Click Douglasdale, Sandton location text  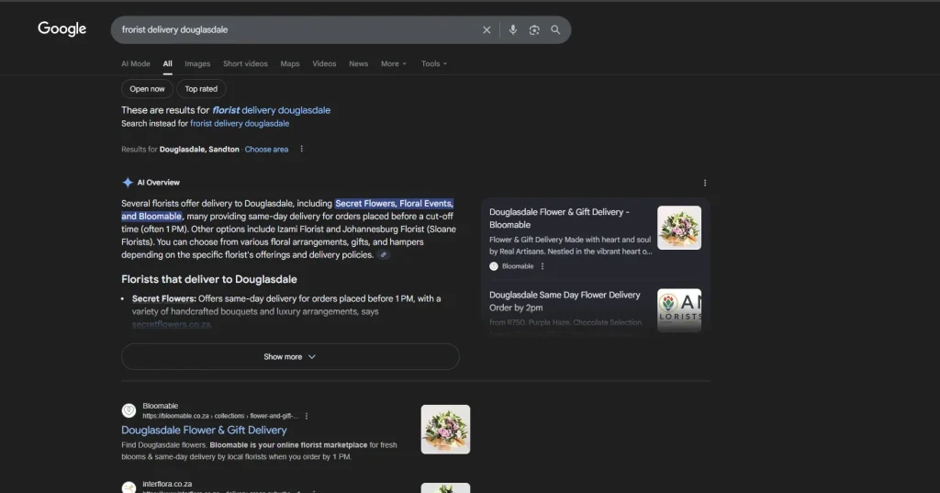point(199,150)
